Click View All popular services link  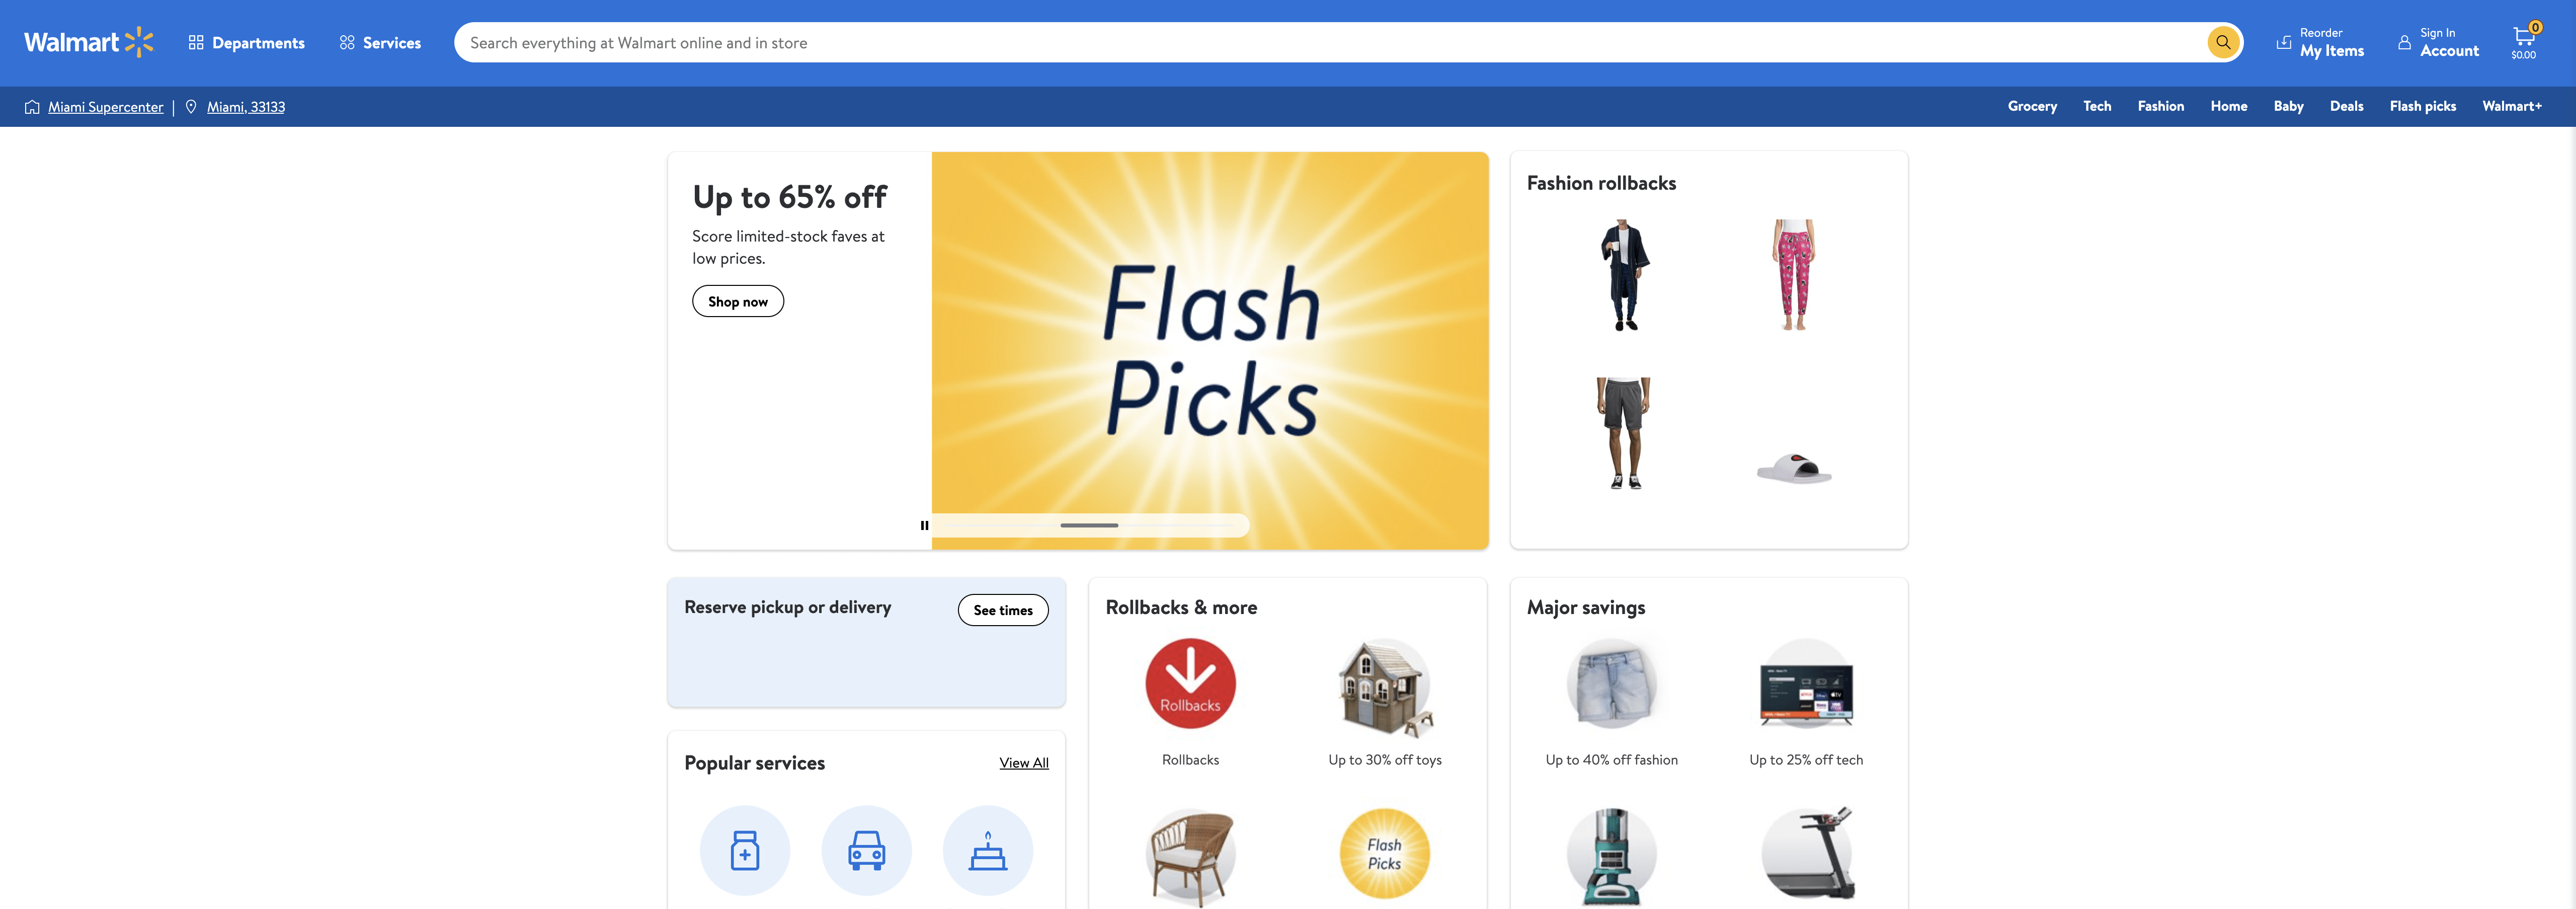(x=1024, y=763)
